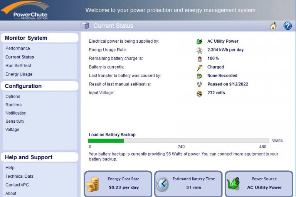Click the AC Utility Power plug icon

(199, 42)
